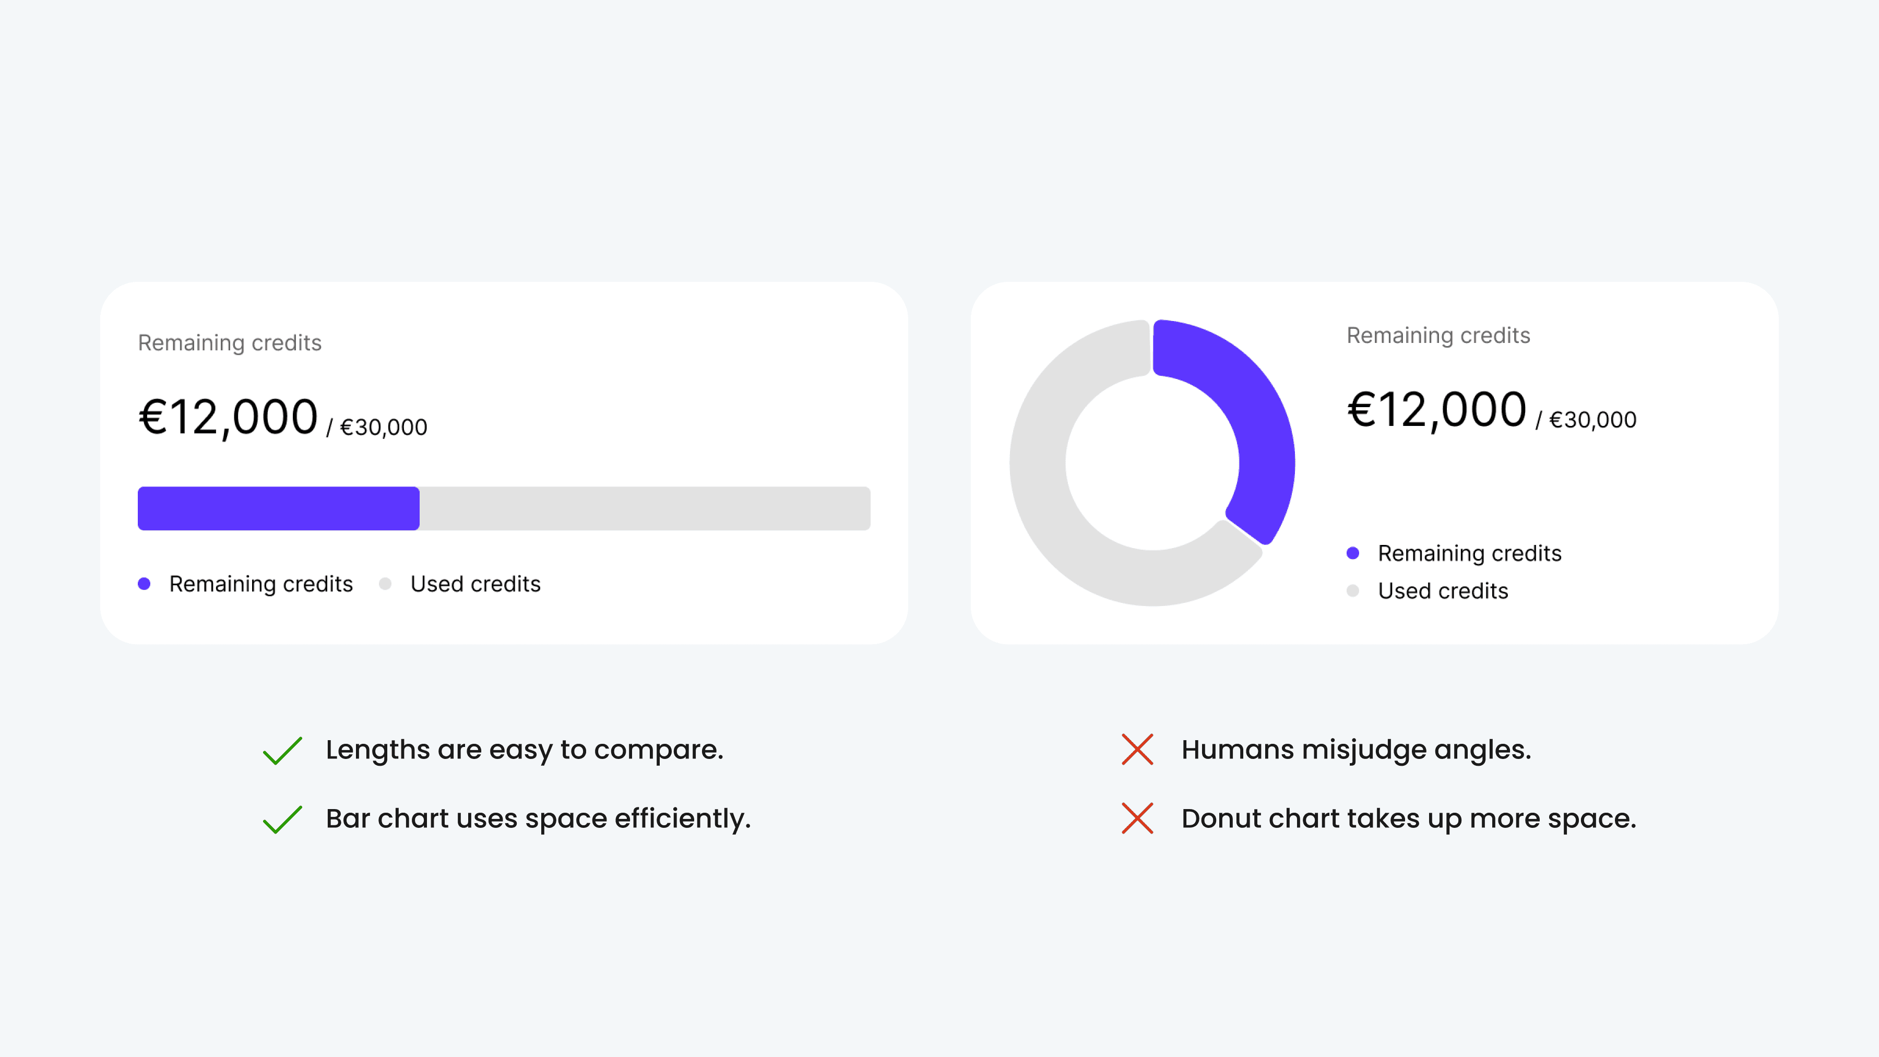The width and height of the screenshot is (1879, 1057).
Task: Click the €12,000 amount in the bar card
Action: [228, 417]
